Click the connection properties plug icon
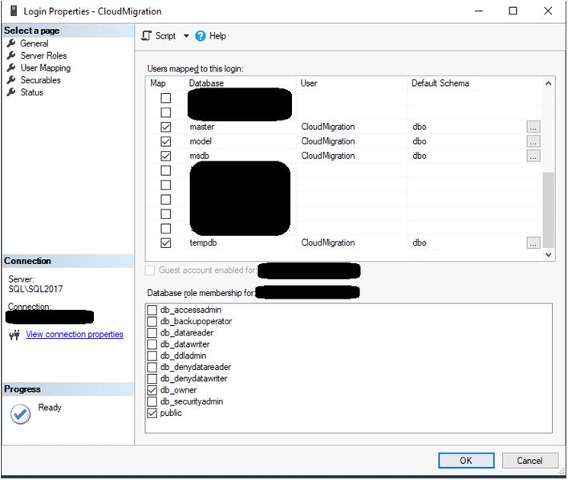 coord(14,335)
